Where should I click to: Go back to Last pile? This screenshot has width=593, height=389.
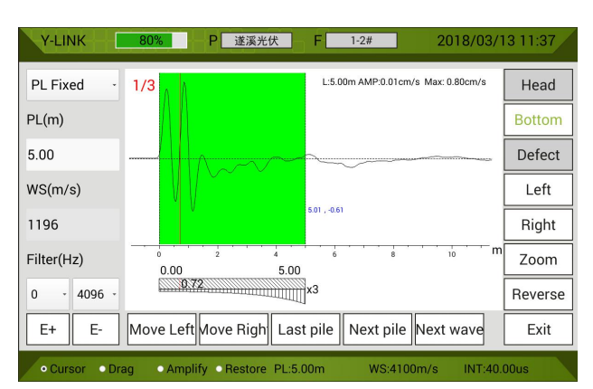coord(306,329)
